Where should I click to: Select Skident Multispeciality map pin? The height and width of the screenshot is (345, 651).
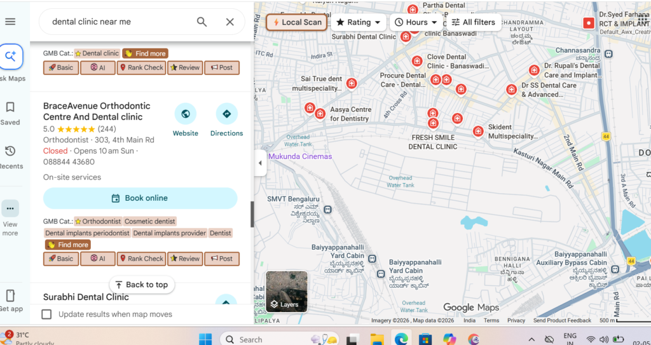(x=478, y=132)
